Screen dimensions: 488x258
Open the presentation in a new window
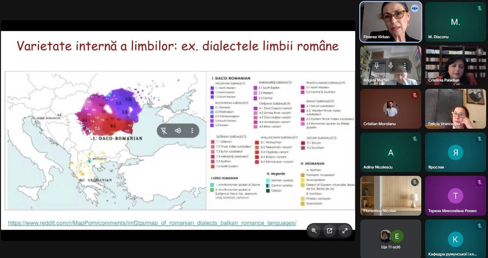[x=330, y=231]
